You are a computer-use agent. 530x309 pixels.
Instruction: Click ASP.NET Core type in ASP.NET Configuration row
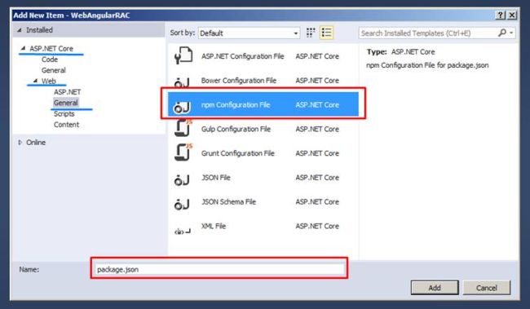(x=317, y=56)
